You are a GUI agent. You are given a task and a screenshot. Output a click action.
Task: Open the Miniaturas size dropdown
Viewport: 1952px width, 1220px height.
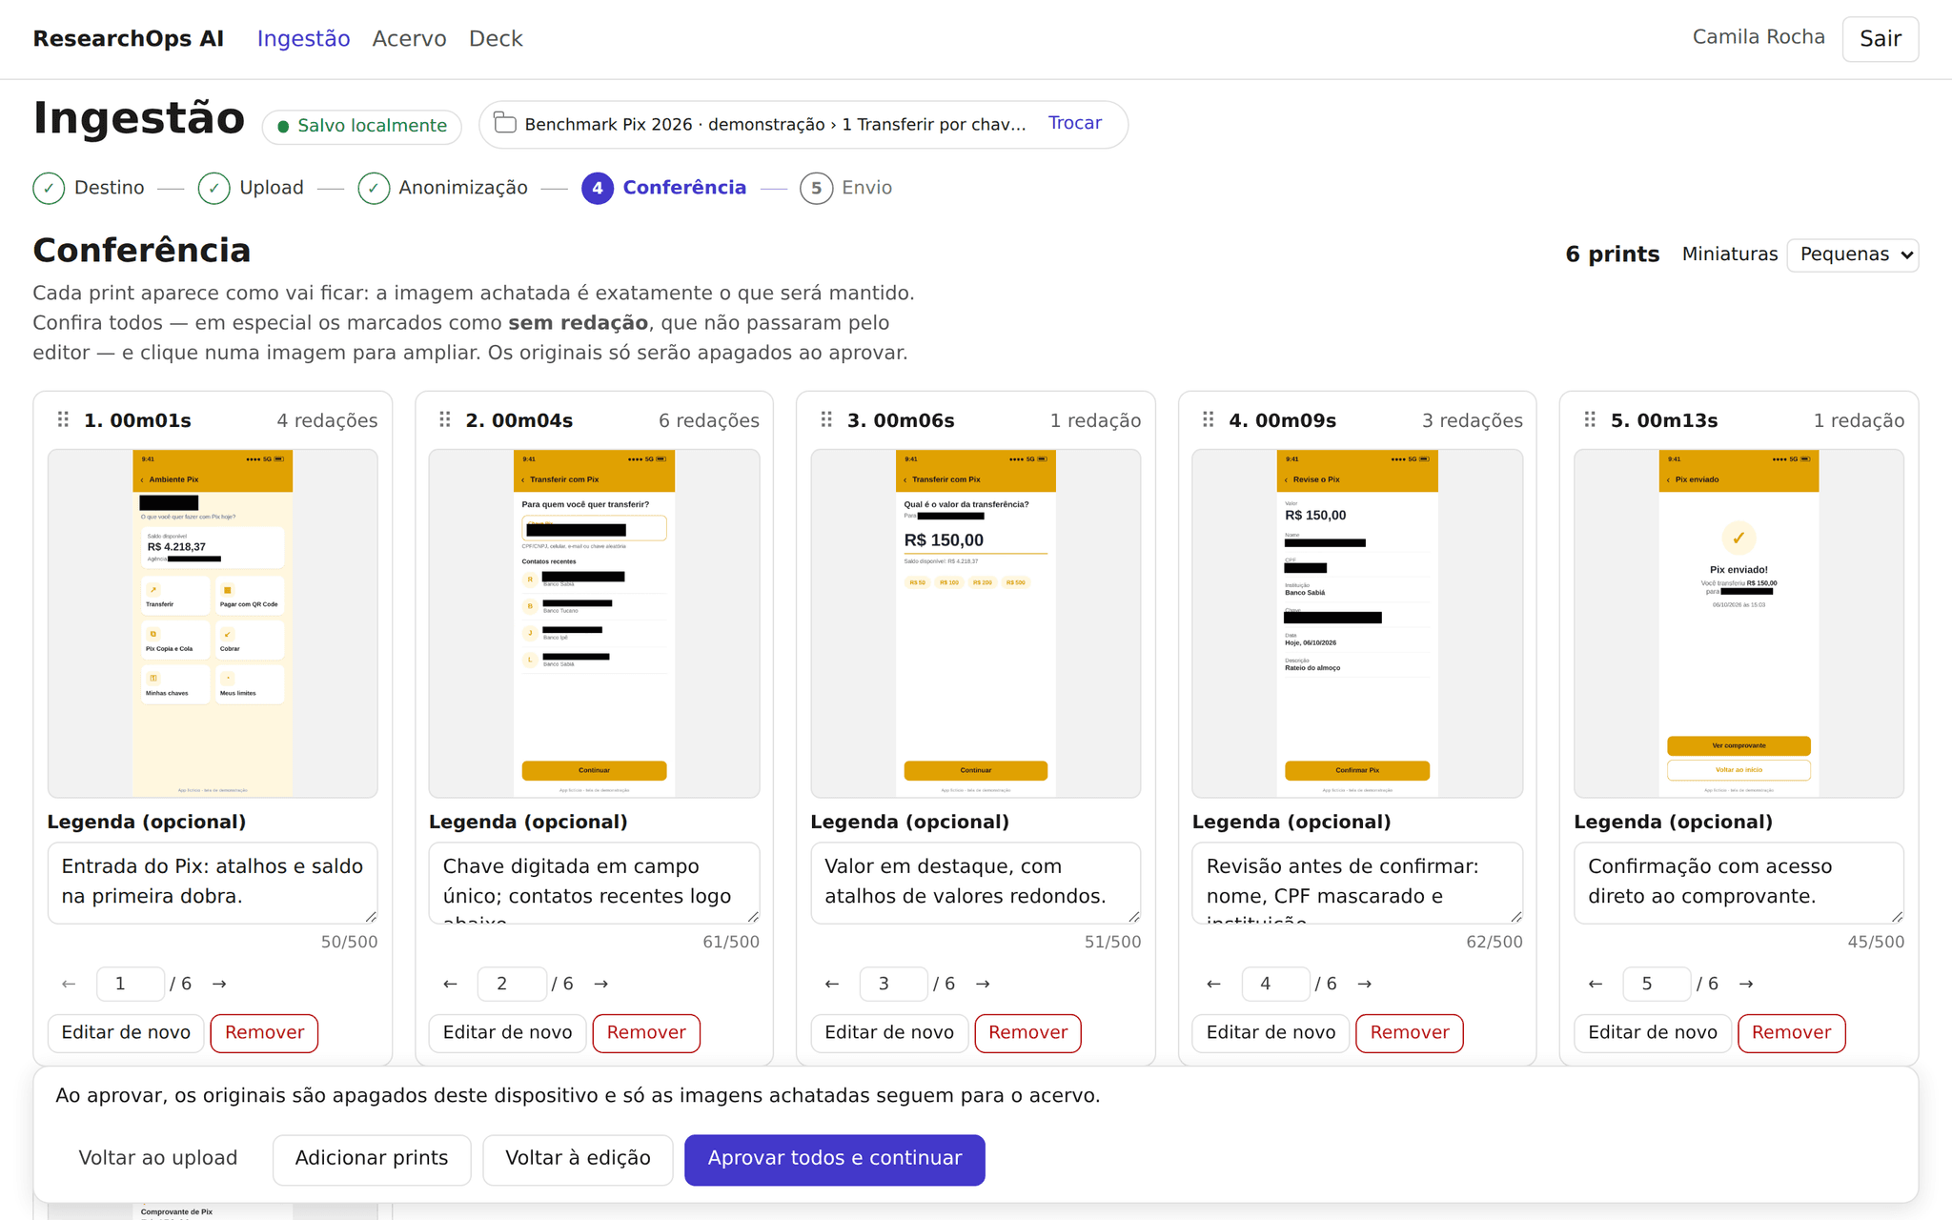(x=1852, y=254)
